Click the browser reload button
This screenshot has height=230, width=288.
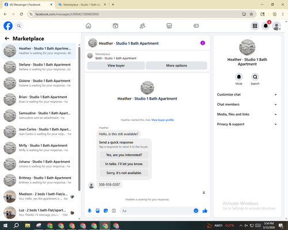click(x=21, y=14)
